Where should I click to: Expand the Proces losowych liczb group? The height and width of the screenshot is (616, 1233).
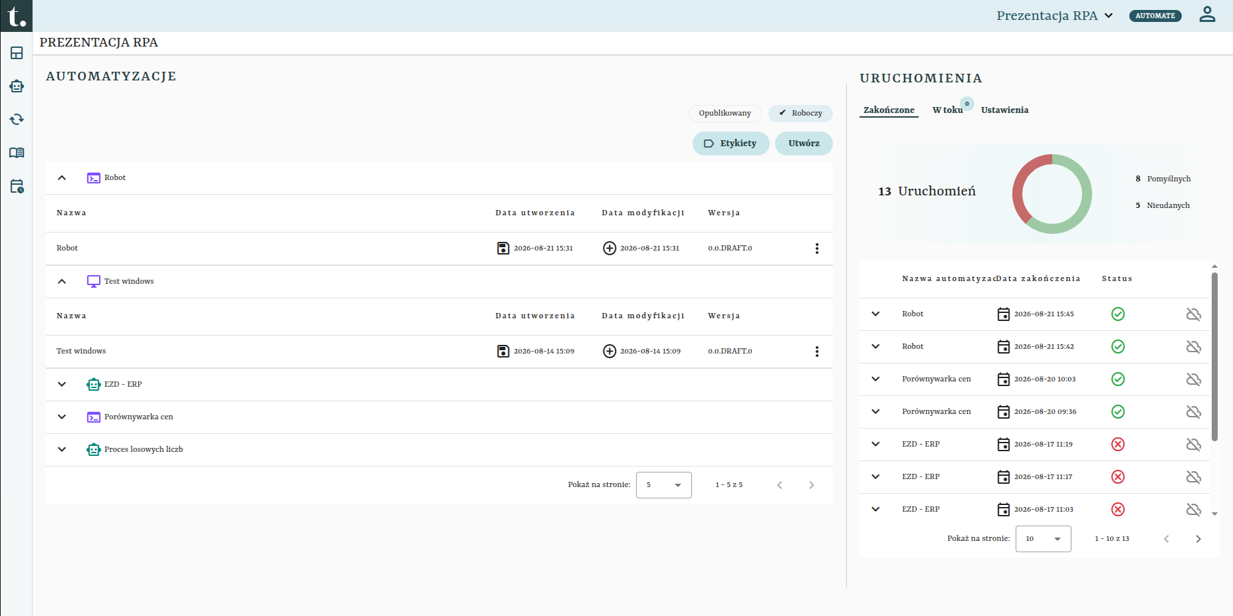click(x=62, y=450)
